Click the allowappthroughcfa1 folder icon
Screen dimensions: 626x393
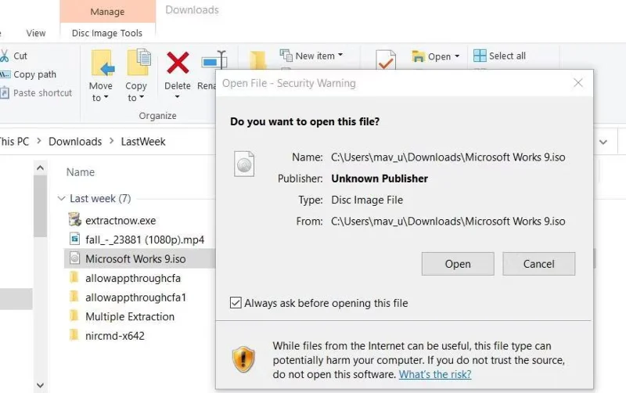[74, 297]
